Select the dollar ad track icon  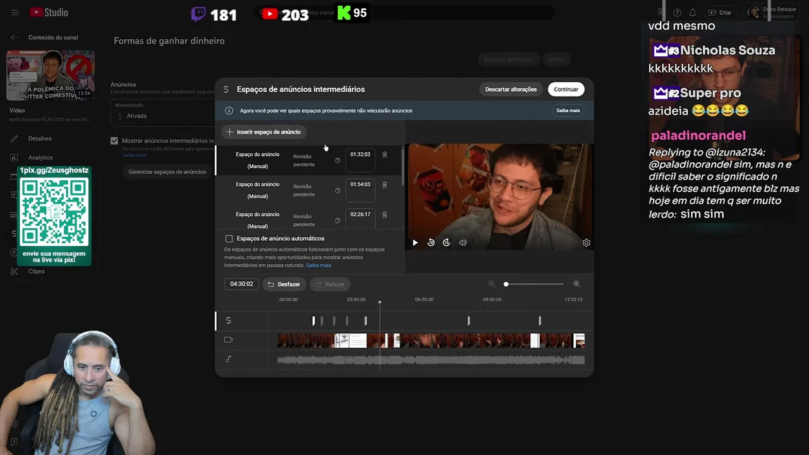[228, 320]
